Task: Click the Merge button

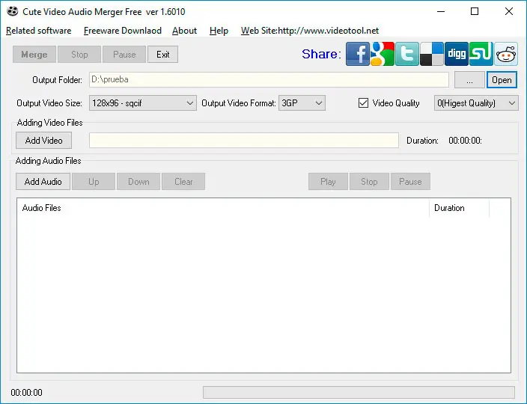Action: 34,55
